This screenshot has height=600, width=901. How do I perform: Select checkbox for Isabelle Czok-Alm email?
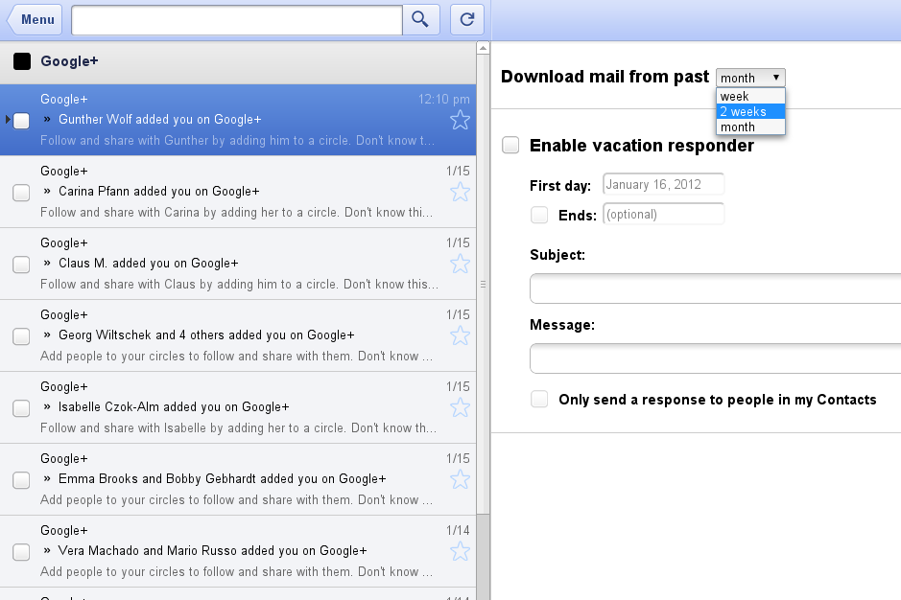point(21,408)
